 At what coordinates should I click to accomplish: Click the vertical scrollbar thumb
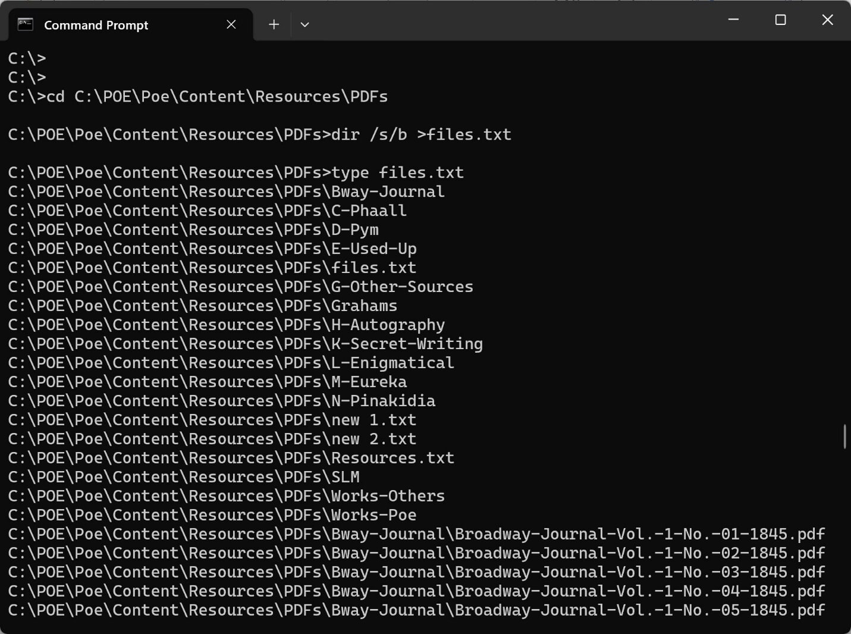click(844, 436)
